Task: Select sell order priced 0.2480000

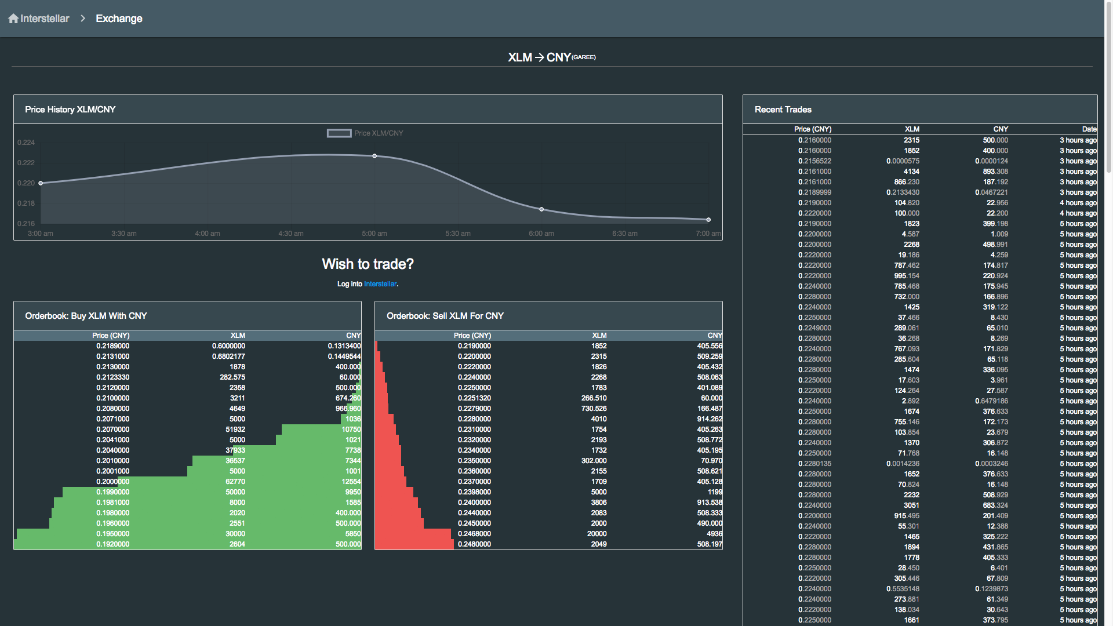Action: click(x=548, y=544)
